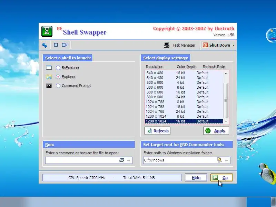Click the Explorer folder icon
The width and height of the screenshot is (276, 207).
click(x=49, y=77)
